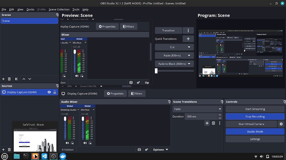Pop out the Sources dock
The width and height of the screenshot is (286, 160).
[57, 86]
